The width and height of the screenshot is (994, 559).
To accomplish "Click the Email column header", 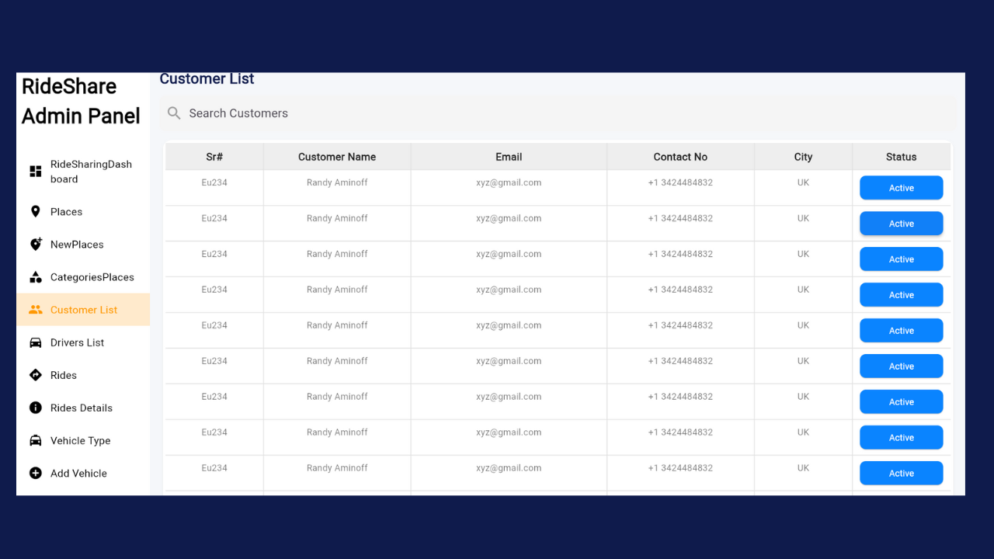I will [509, 157].
